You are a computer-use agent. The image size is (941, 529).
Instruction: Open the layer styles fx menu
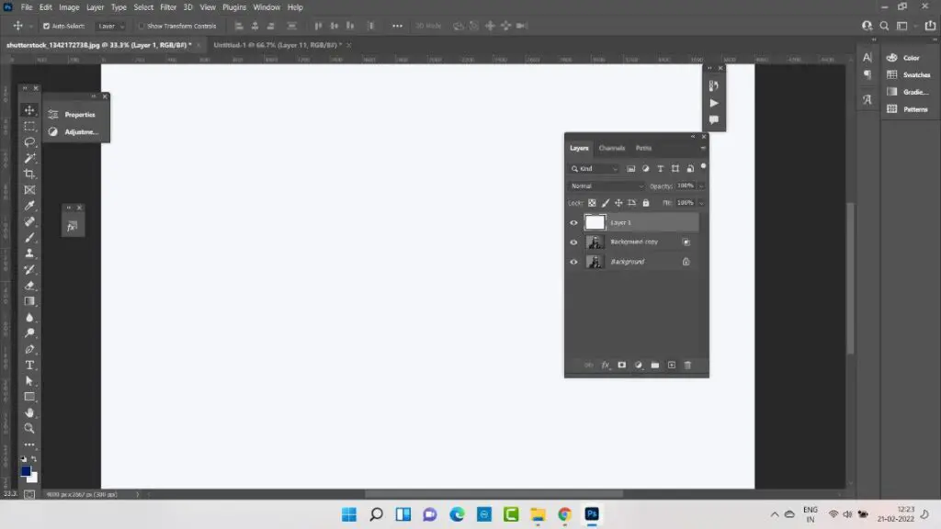click(606, 365)
